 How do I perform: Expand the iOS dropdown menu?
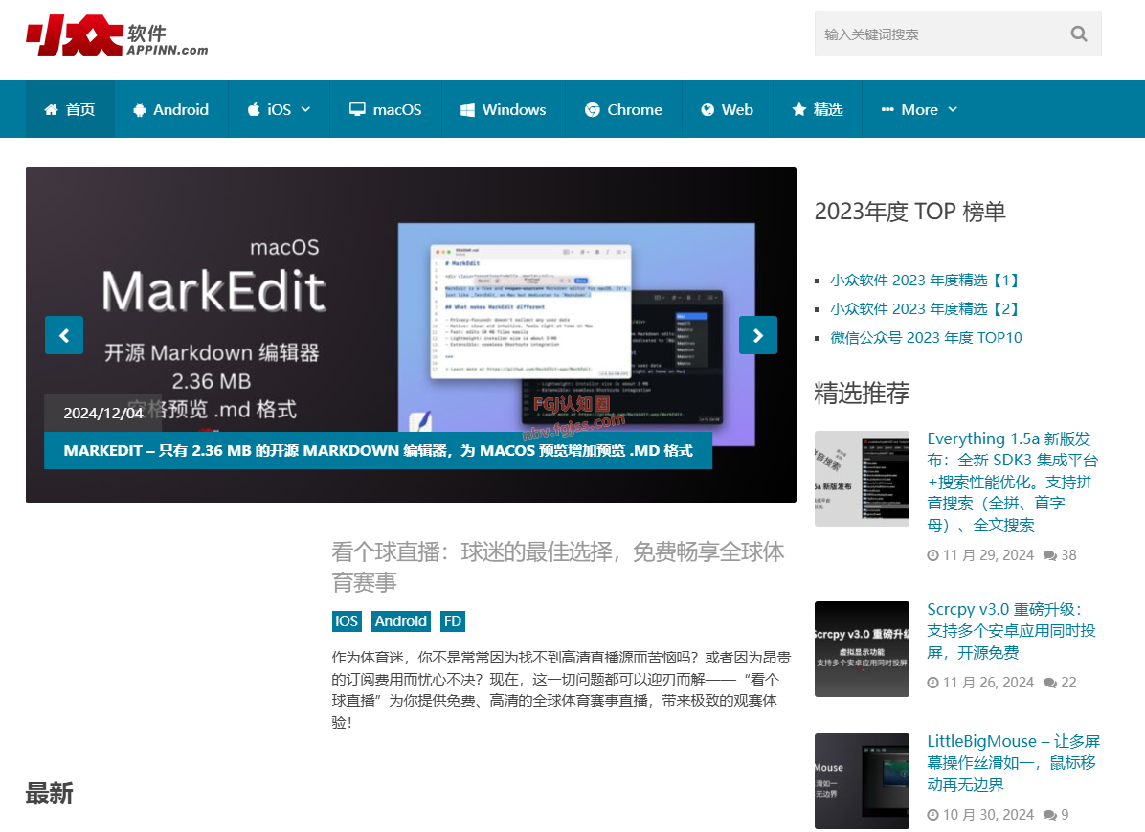pos(279,110)
